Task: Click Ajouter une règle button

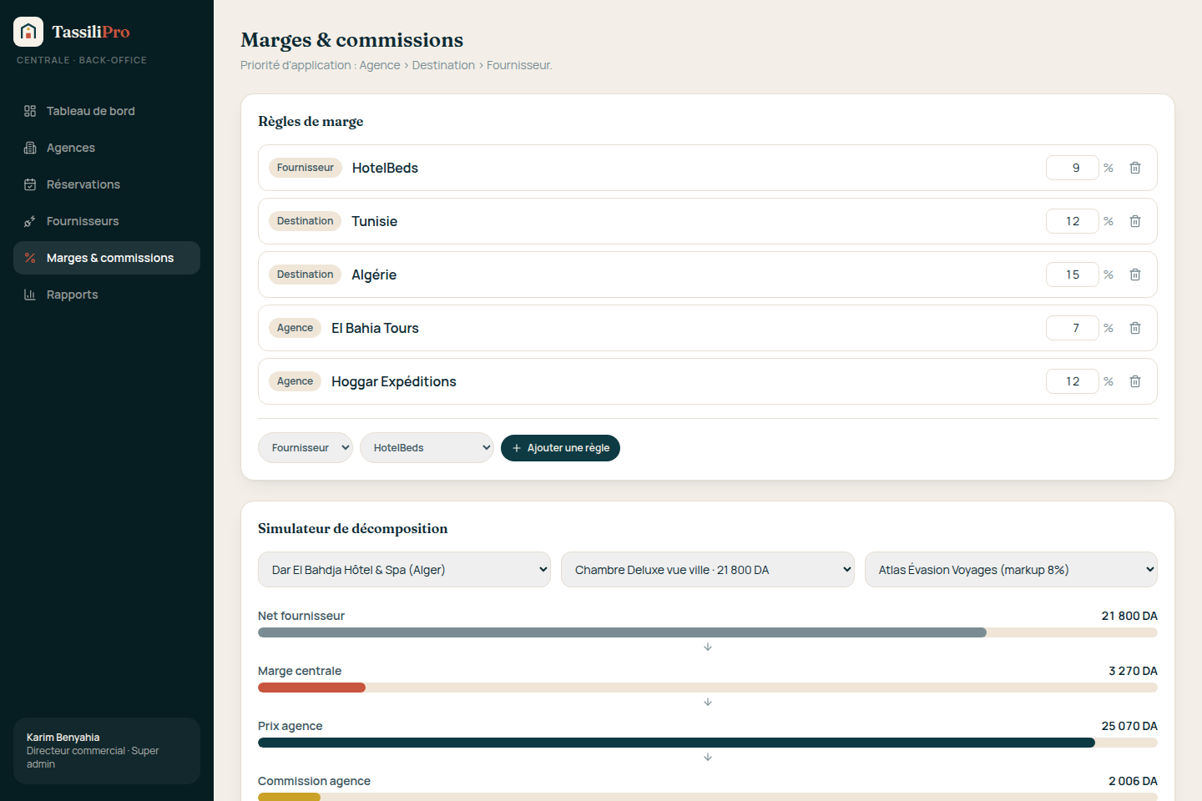Action: [560, 448]
